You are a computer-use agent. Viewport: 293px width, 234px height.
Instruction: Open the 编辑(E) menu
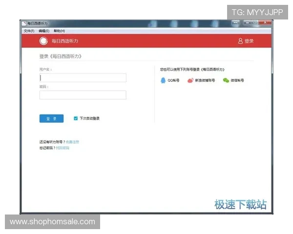point(44,31)
